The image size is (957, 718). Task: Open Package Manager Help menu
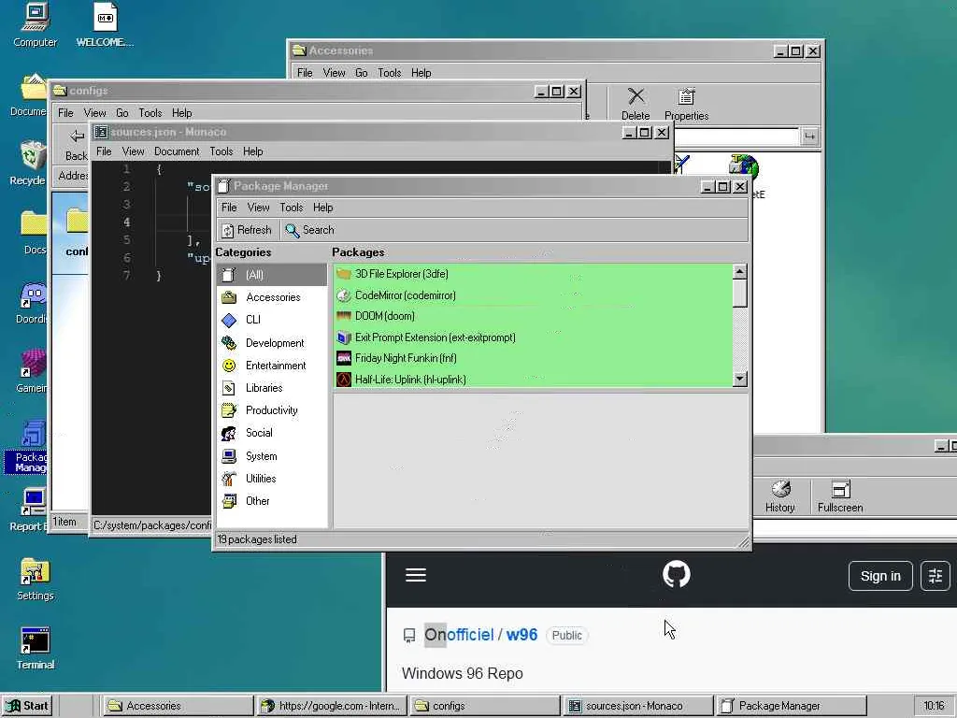[322, 208]
